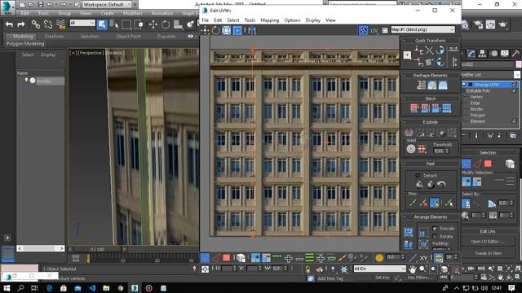Toggle the Unwrap UVW modifier eye icon
The image size is (522, 293).
(464, 85)
